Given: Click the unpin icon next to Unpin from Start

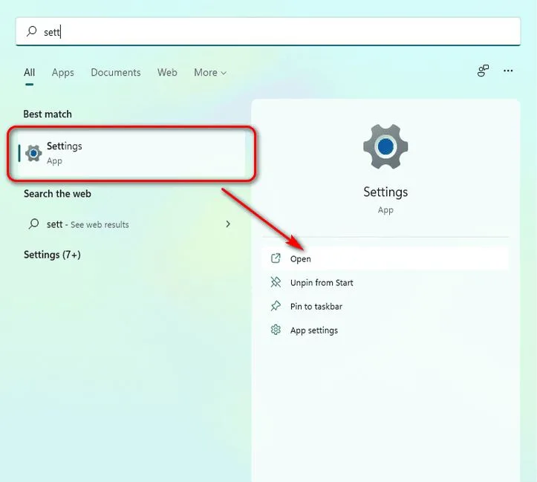Looking at the screenshot, I should (x=276, y=282).
